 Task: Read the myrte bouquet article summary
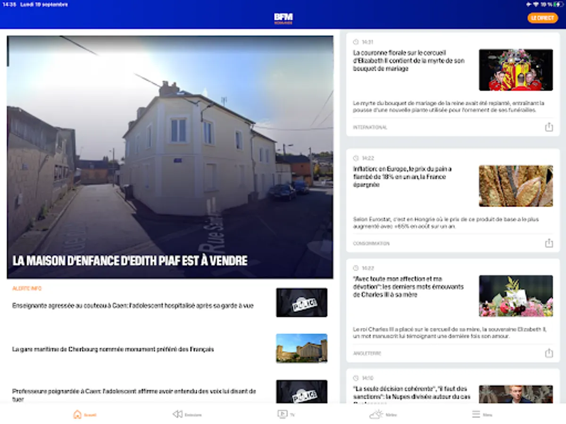449,106
